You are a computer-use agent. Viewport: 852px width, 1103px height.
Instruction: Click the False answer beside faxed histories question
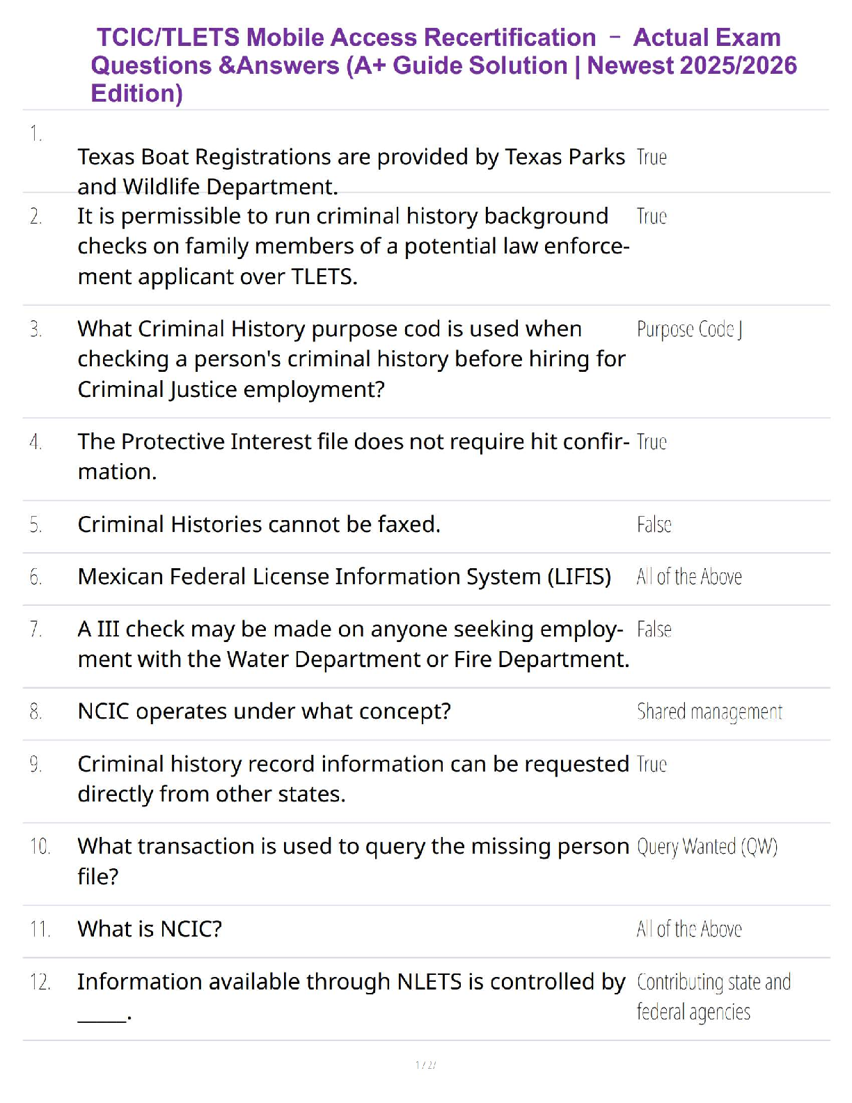point(654,524)
